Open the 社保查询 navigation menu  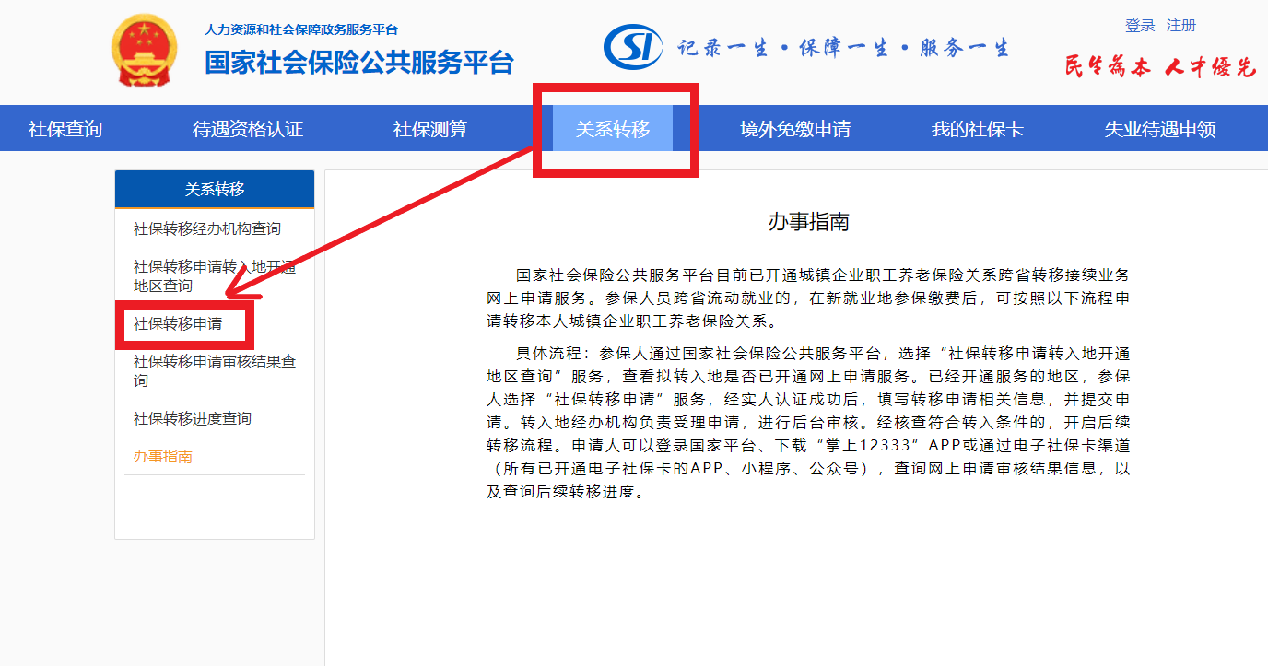[65, 129]
